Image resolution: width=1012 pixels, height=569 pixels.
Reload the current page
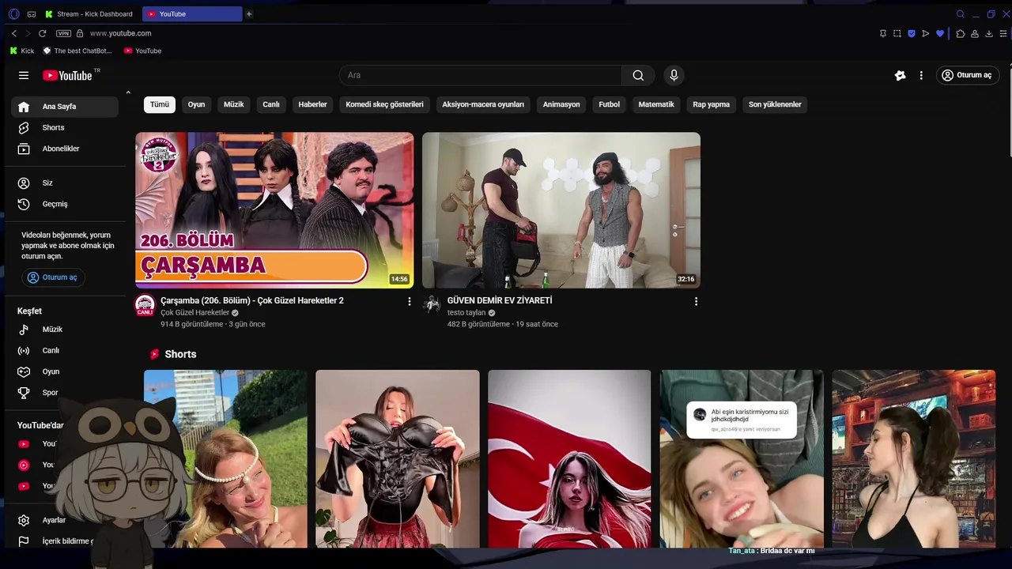[43, 33]
